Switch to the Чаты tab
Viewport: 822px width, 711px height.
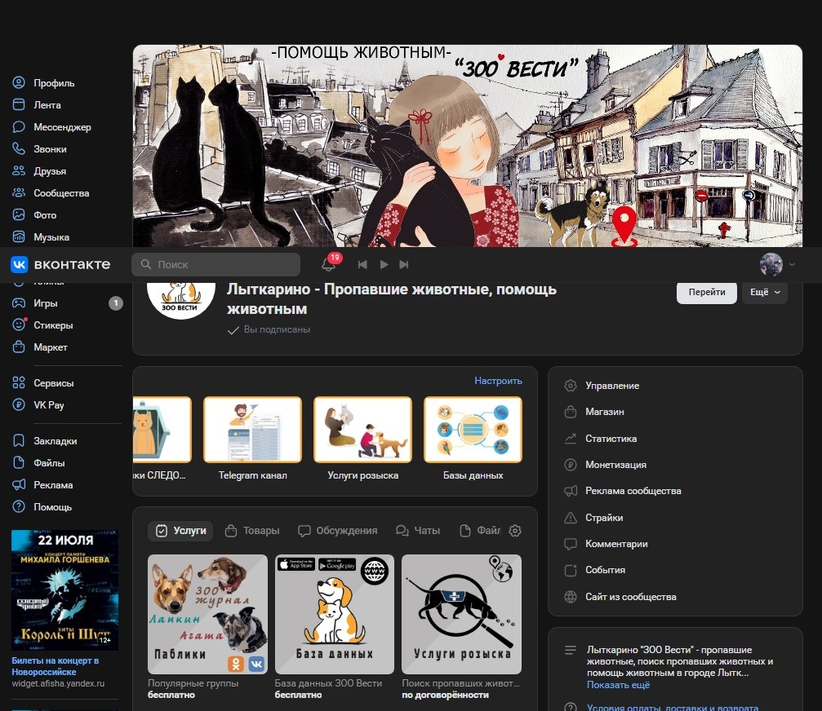[x=418, y=530]
